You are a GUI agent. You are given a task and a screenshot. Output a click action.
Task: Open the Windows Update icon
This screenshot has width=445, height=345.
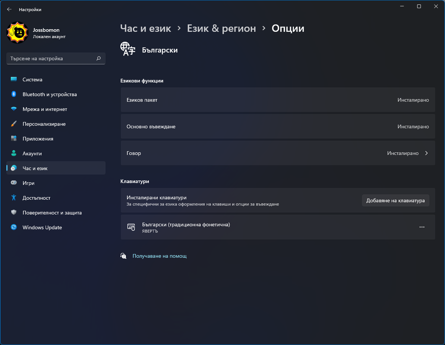pyautogui.click(x=14, y=227)
